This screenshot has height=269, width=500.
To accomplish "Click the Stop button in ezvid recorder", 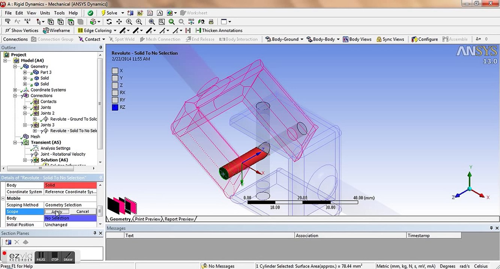I will (55, 257).
